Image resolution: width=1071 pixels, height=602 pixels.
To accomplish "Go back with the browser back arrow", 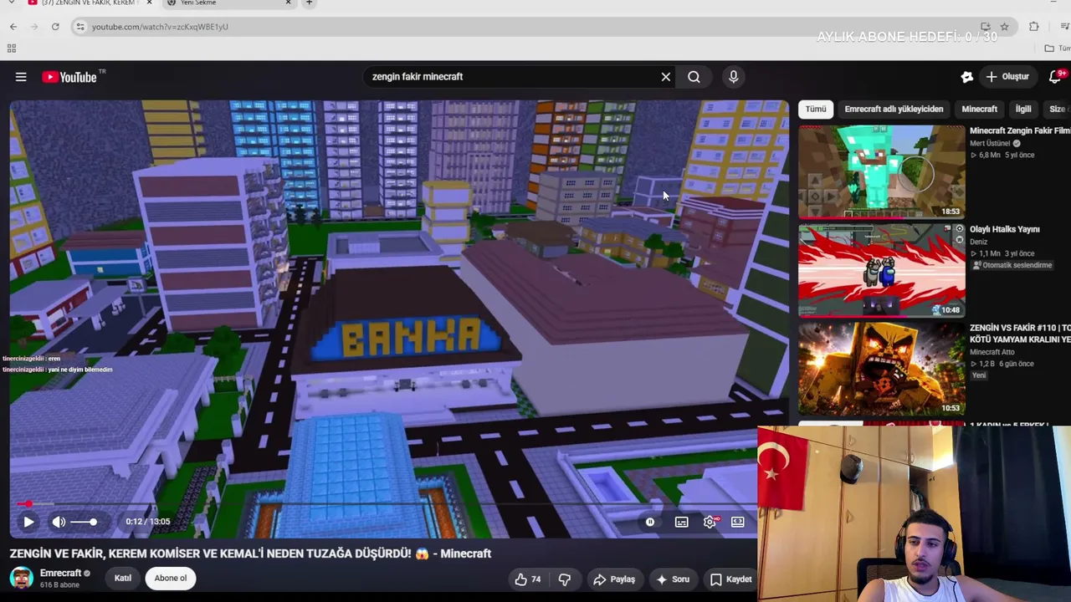I will tap(13, 27).
